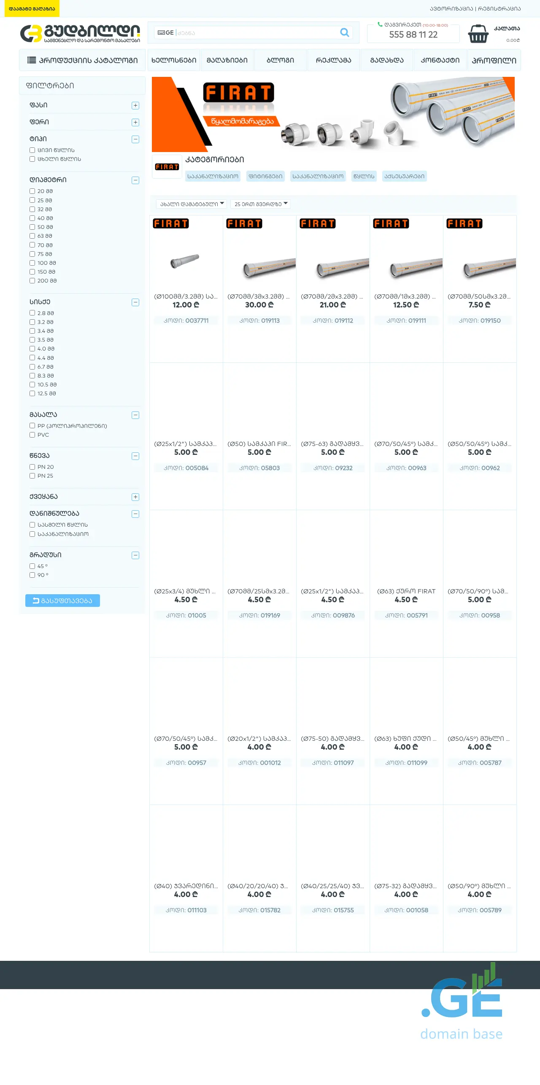Enable the PN 25 pressure checkbox

point(32,476)
